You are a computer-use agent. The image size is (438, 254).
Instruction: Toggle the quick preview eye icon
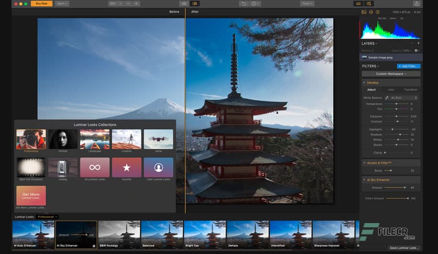click(x=184, y=4)
